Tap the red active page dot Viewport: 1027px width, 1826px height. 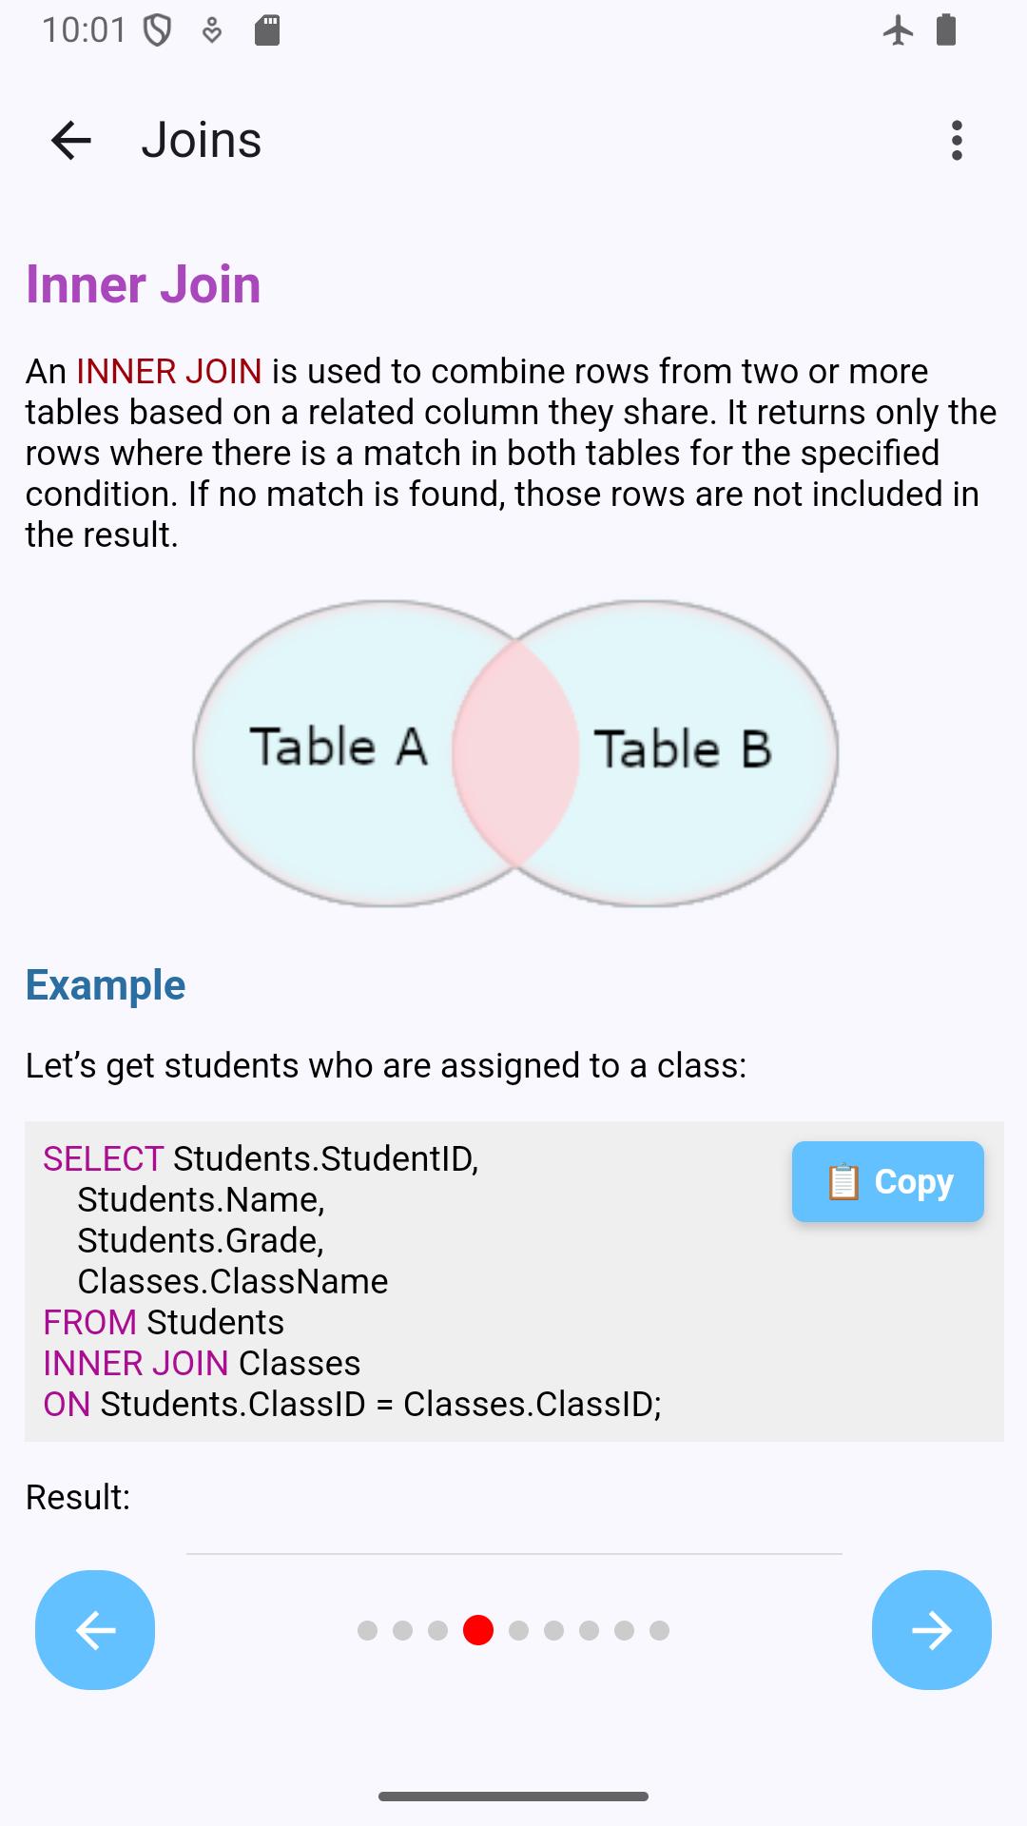pos(478,1630)
